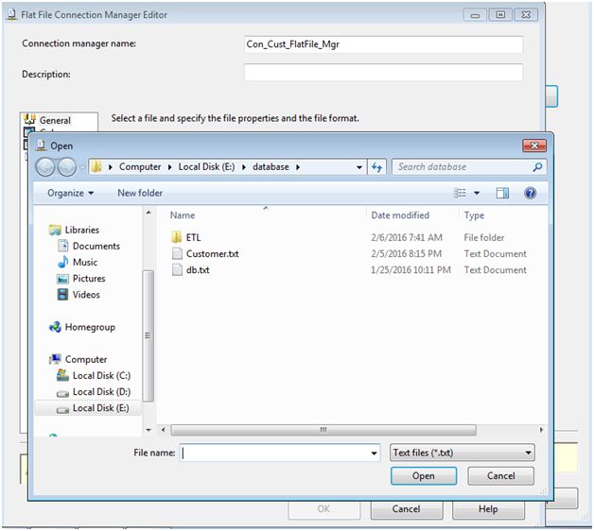Click the change view icon
Viewport: 594px width, 531px height.
pyautogui.click(x=460, y=193)
